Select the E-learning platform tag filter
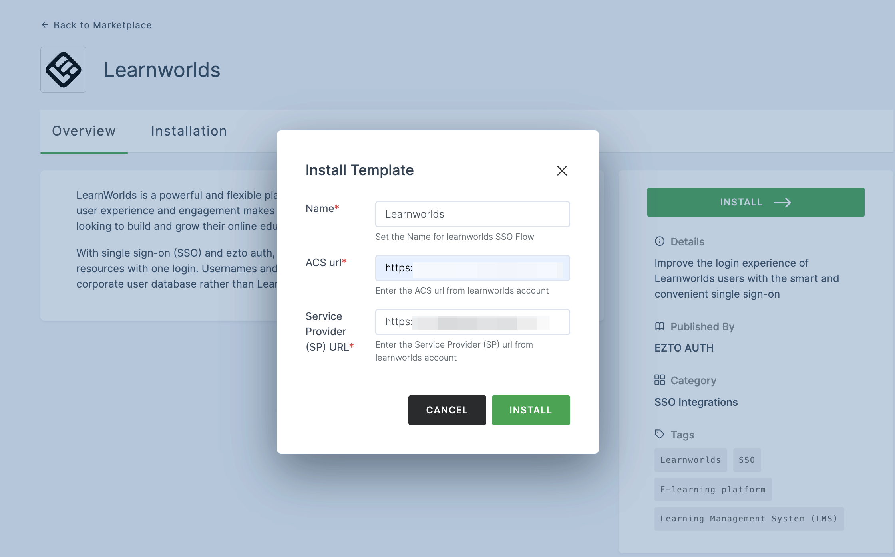The image size is (895, 557). pos(713,489)
